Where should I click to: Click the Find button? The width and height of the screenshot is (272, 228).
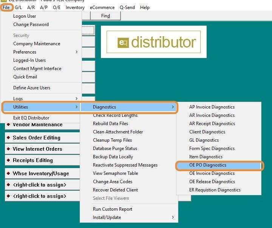click(x=105, y=16)
